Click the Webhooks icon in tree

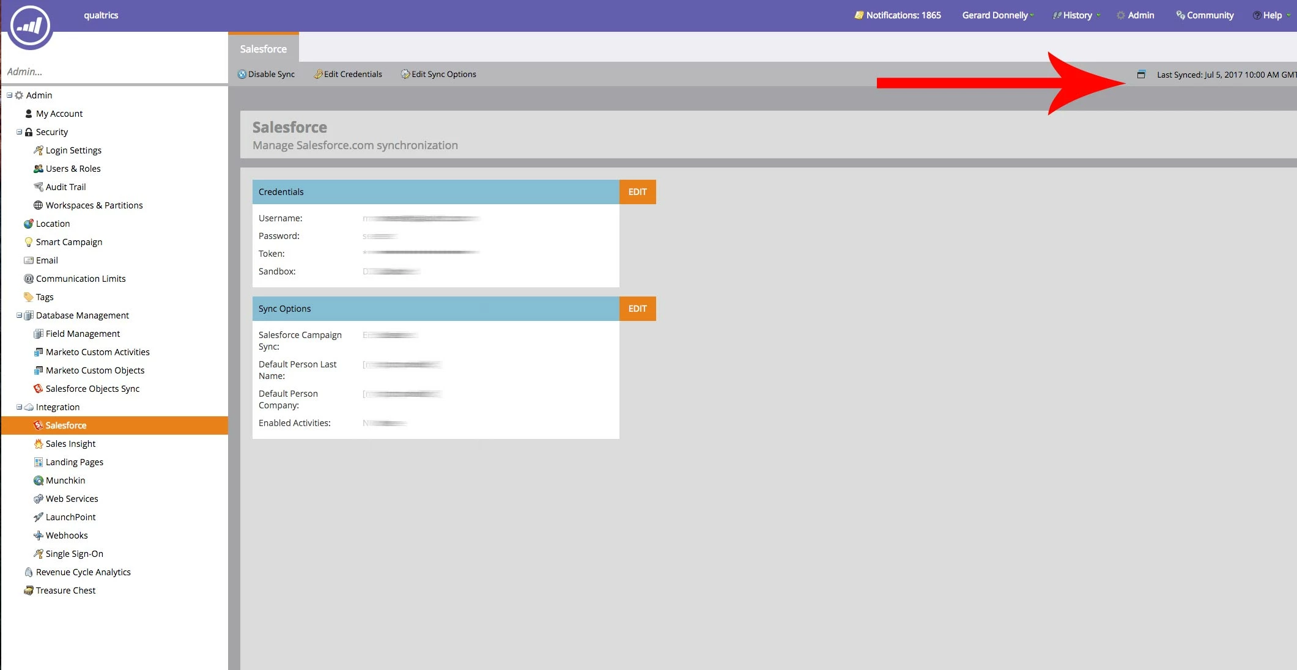pyautogui.click(x=38, y=536)
